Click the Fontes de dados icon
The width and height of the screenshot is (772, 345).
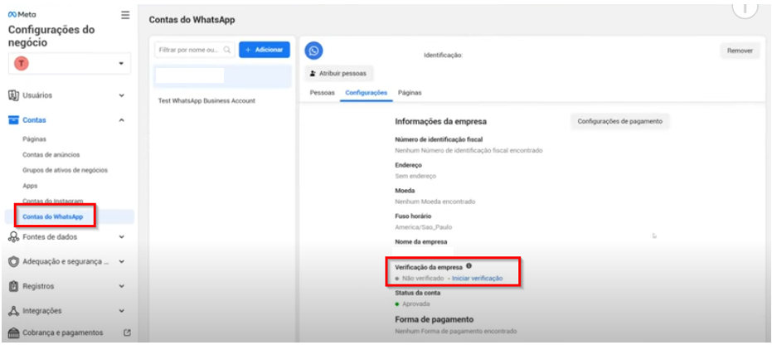(x=14, y=236)
